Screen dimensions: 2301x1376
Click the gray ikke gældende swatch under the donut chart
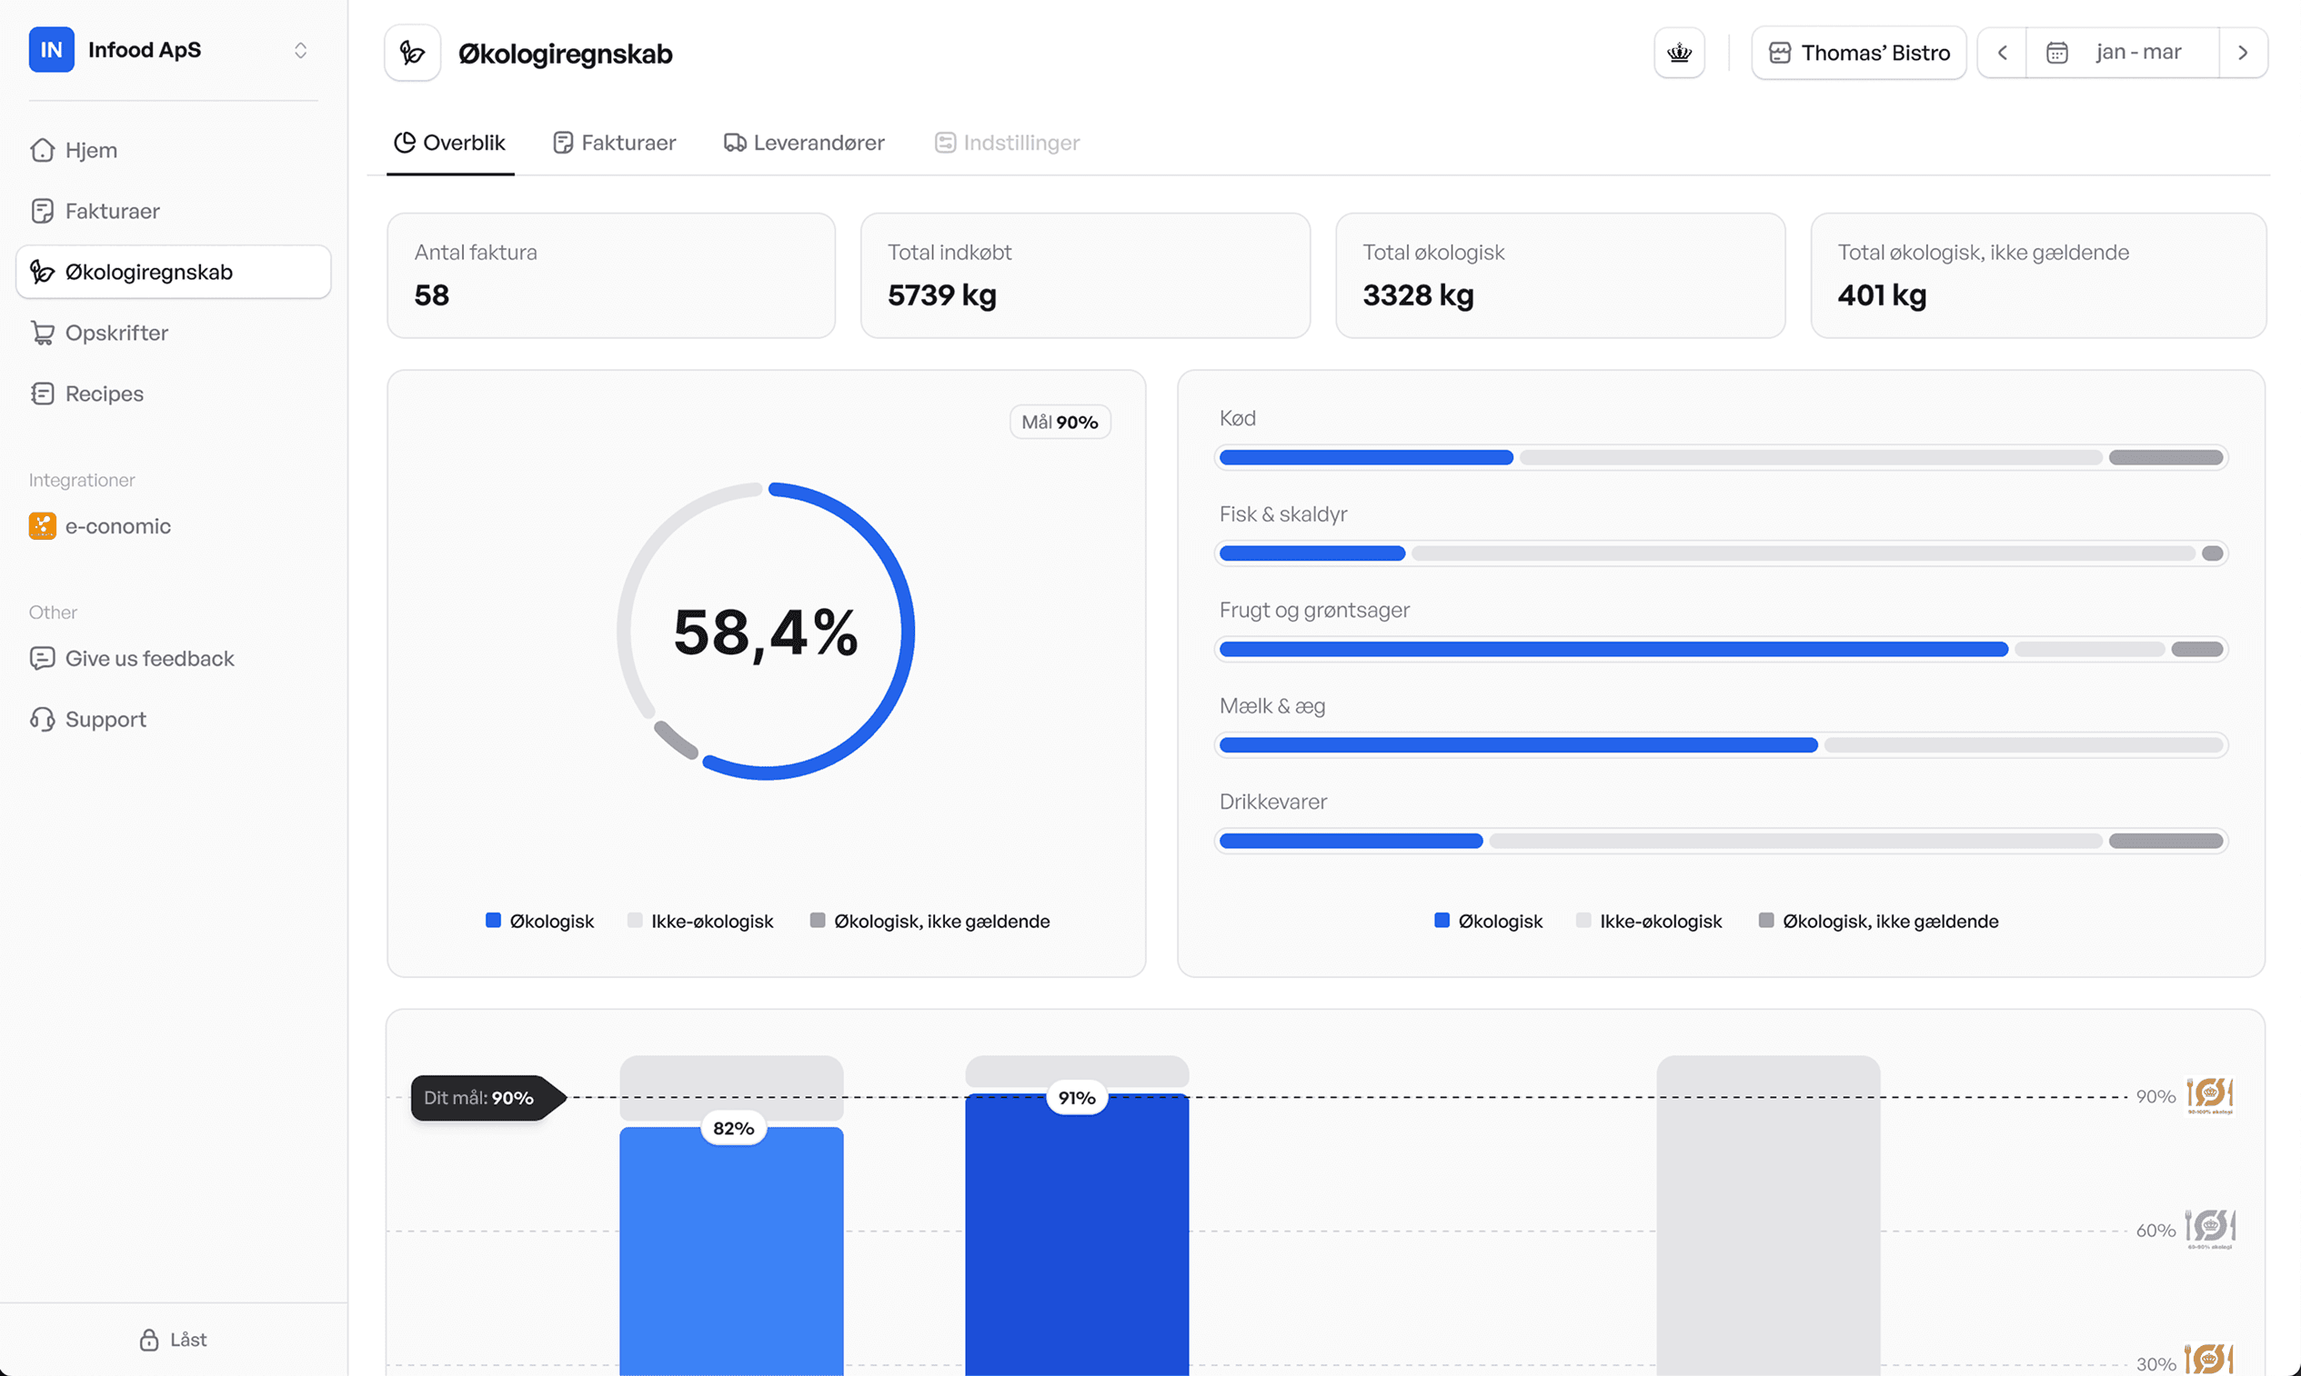pos(818,920)
